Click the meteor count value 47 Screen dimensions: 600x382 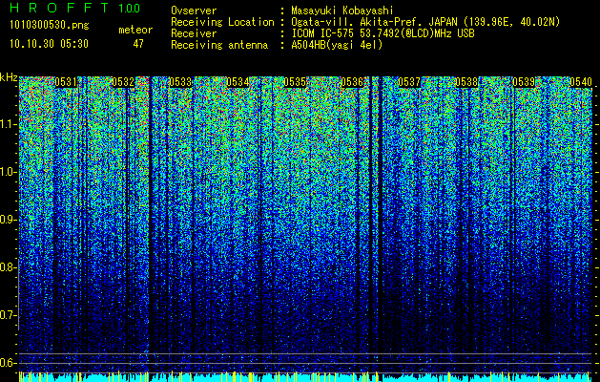tap(138, 44)
